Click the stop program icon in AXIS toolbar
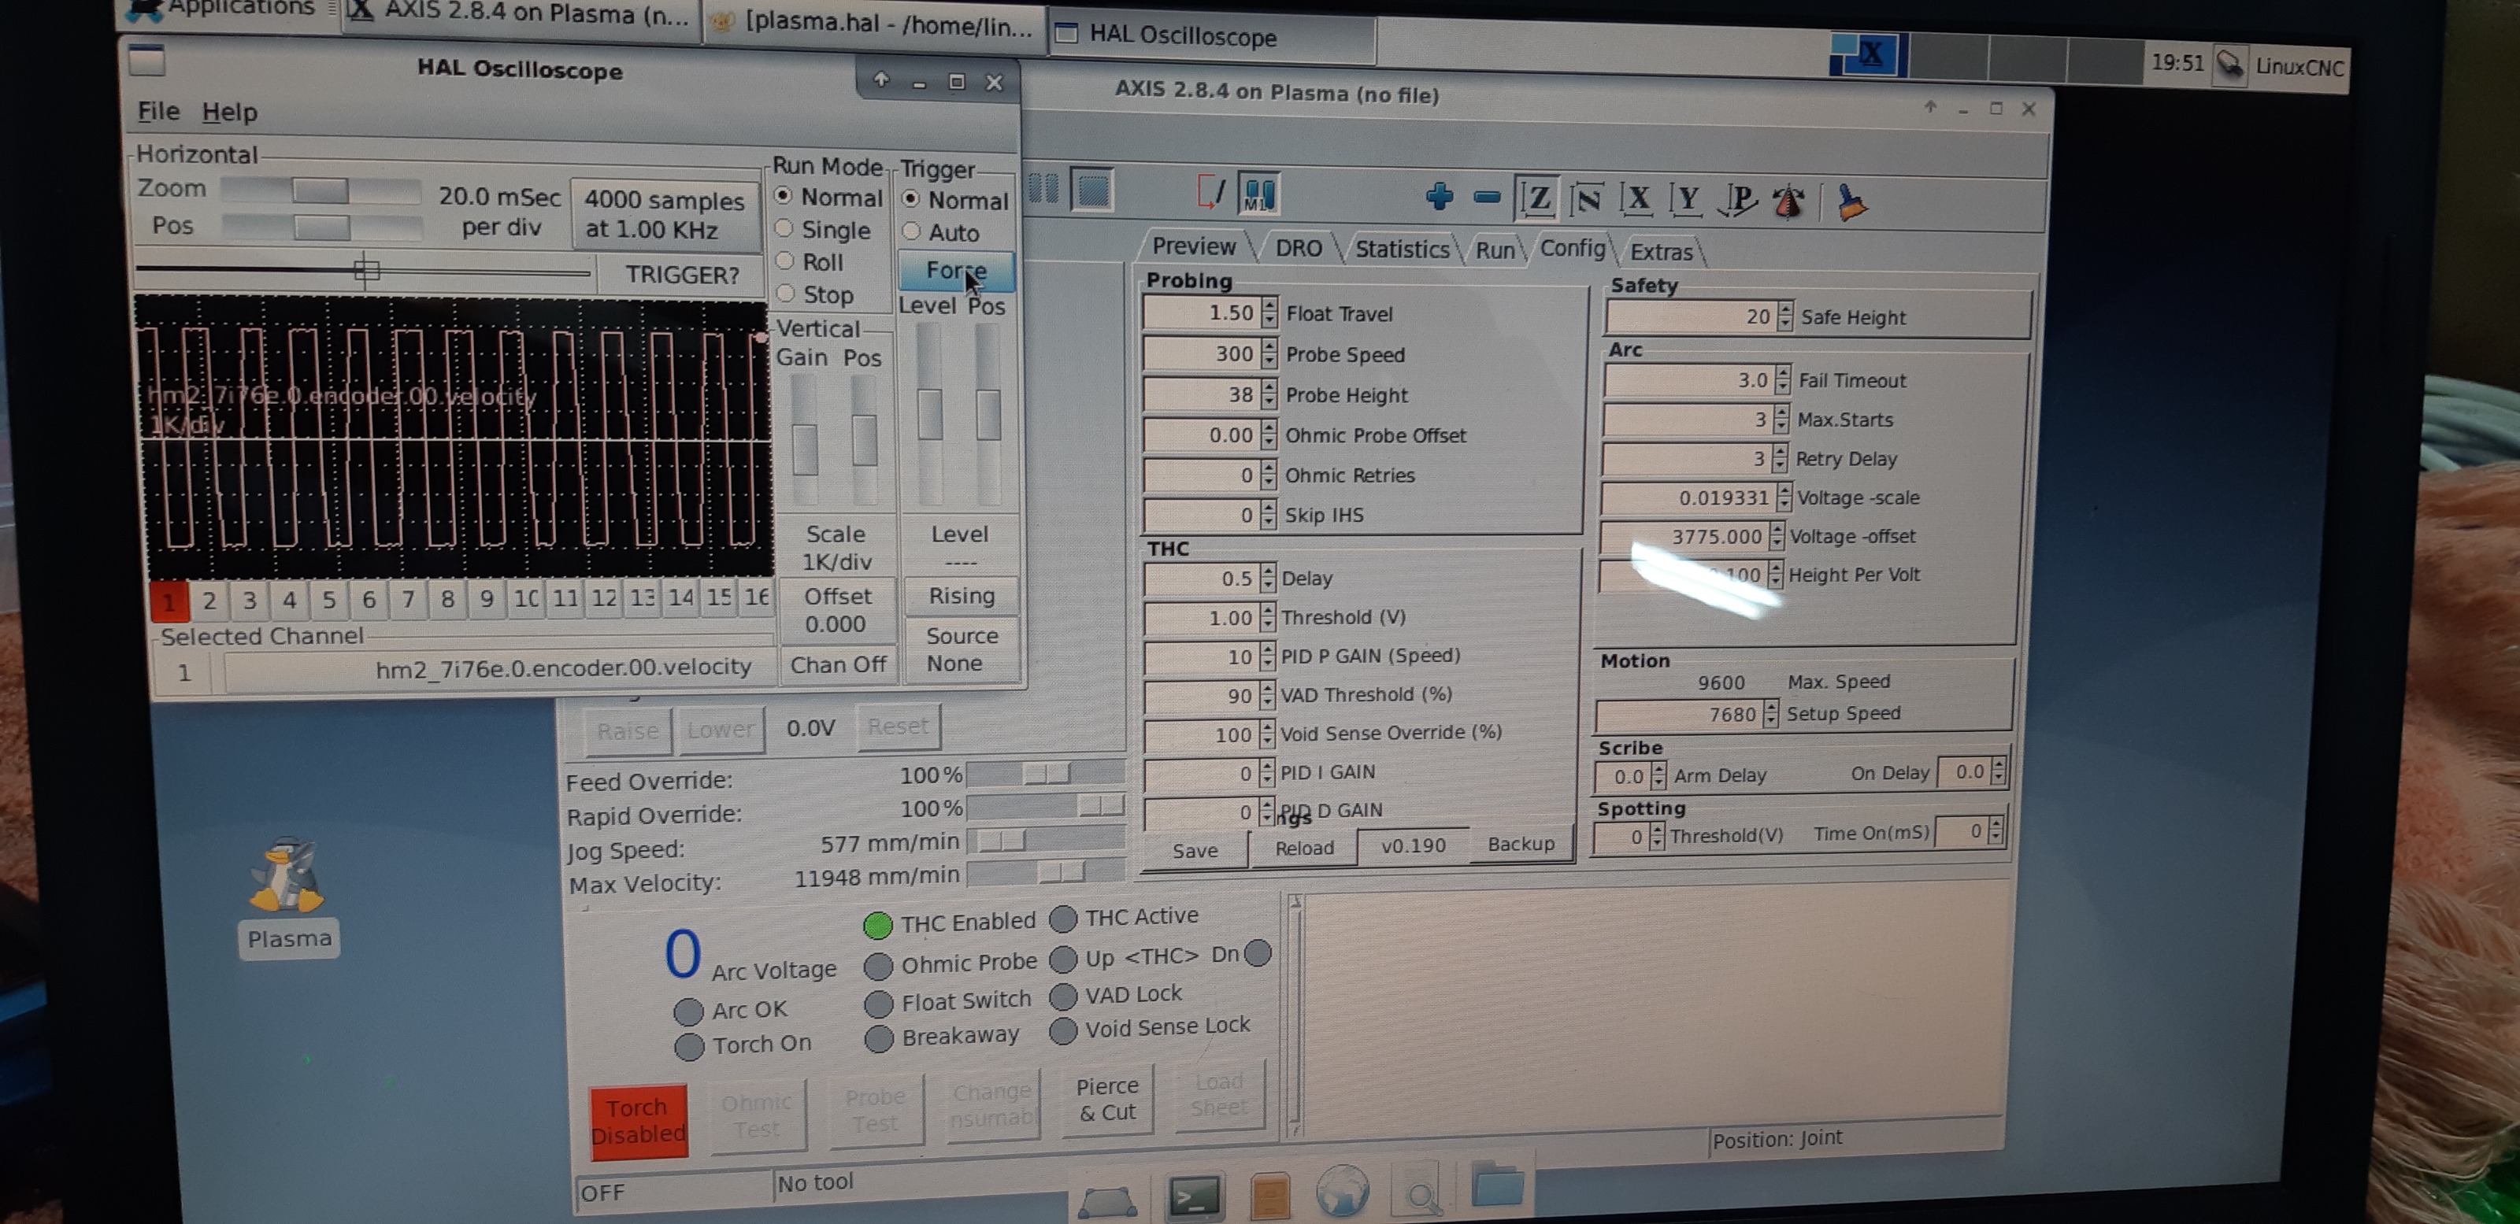Image resolution: width=2520 pixels, height=1224 pixels. click(x=1091, y=189)
